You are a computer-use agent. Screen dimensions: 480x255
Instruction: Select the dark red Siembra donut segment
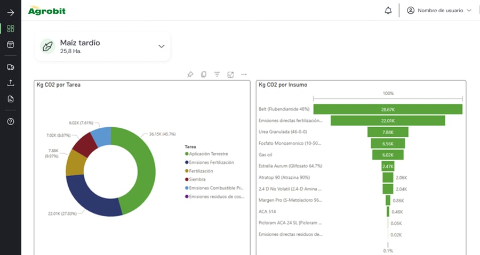click(x=86, y=144)
